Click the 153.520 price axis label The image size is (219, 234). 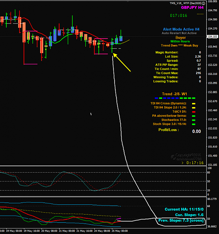pos(213,65)
